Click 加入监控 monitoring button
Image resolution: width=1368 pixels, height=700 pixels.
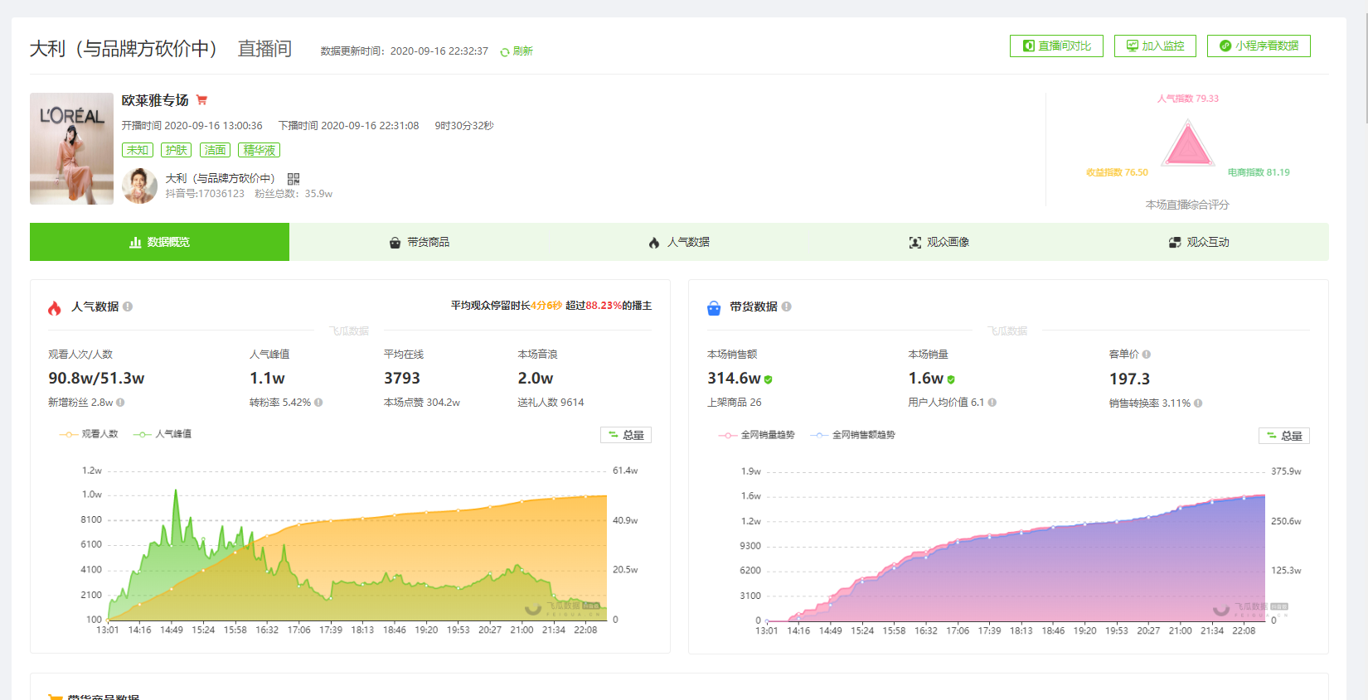pos(1155,46)
